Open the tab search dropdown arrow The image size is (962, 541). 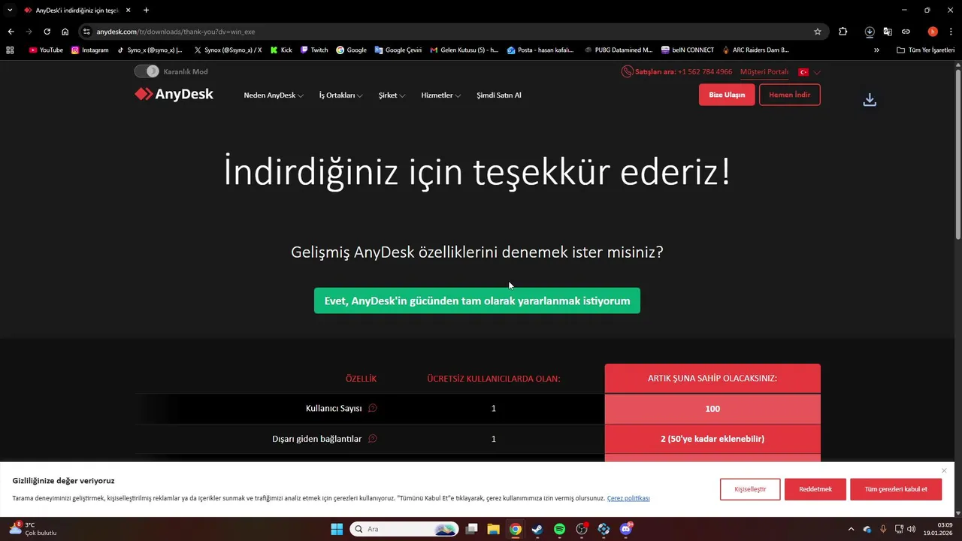coord(10,10)
